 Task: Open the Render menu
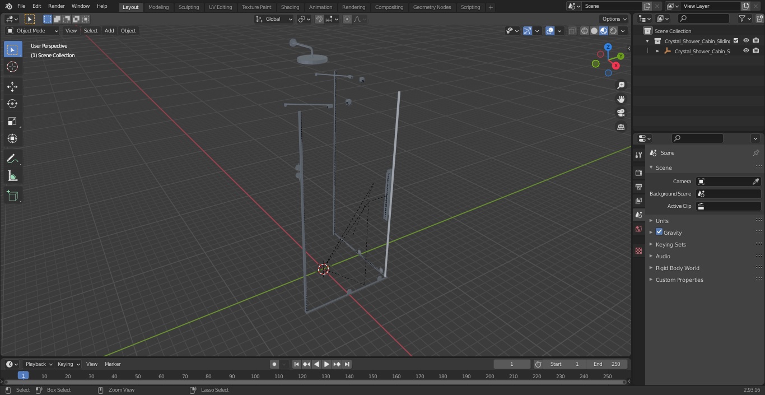coord(56,6)
